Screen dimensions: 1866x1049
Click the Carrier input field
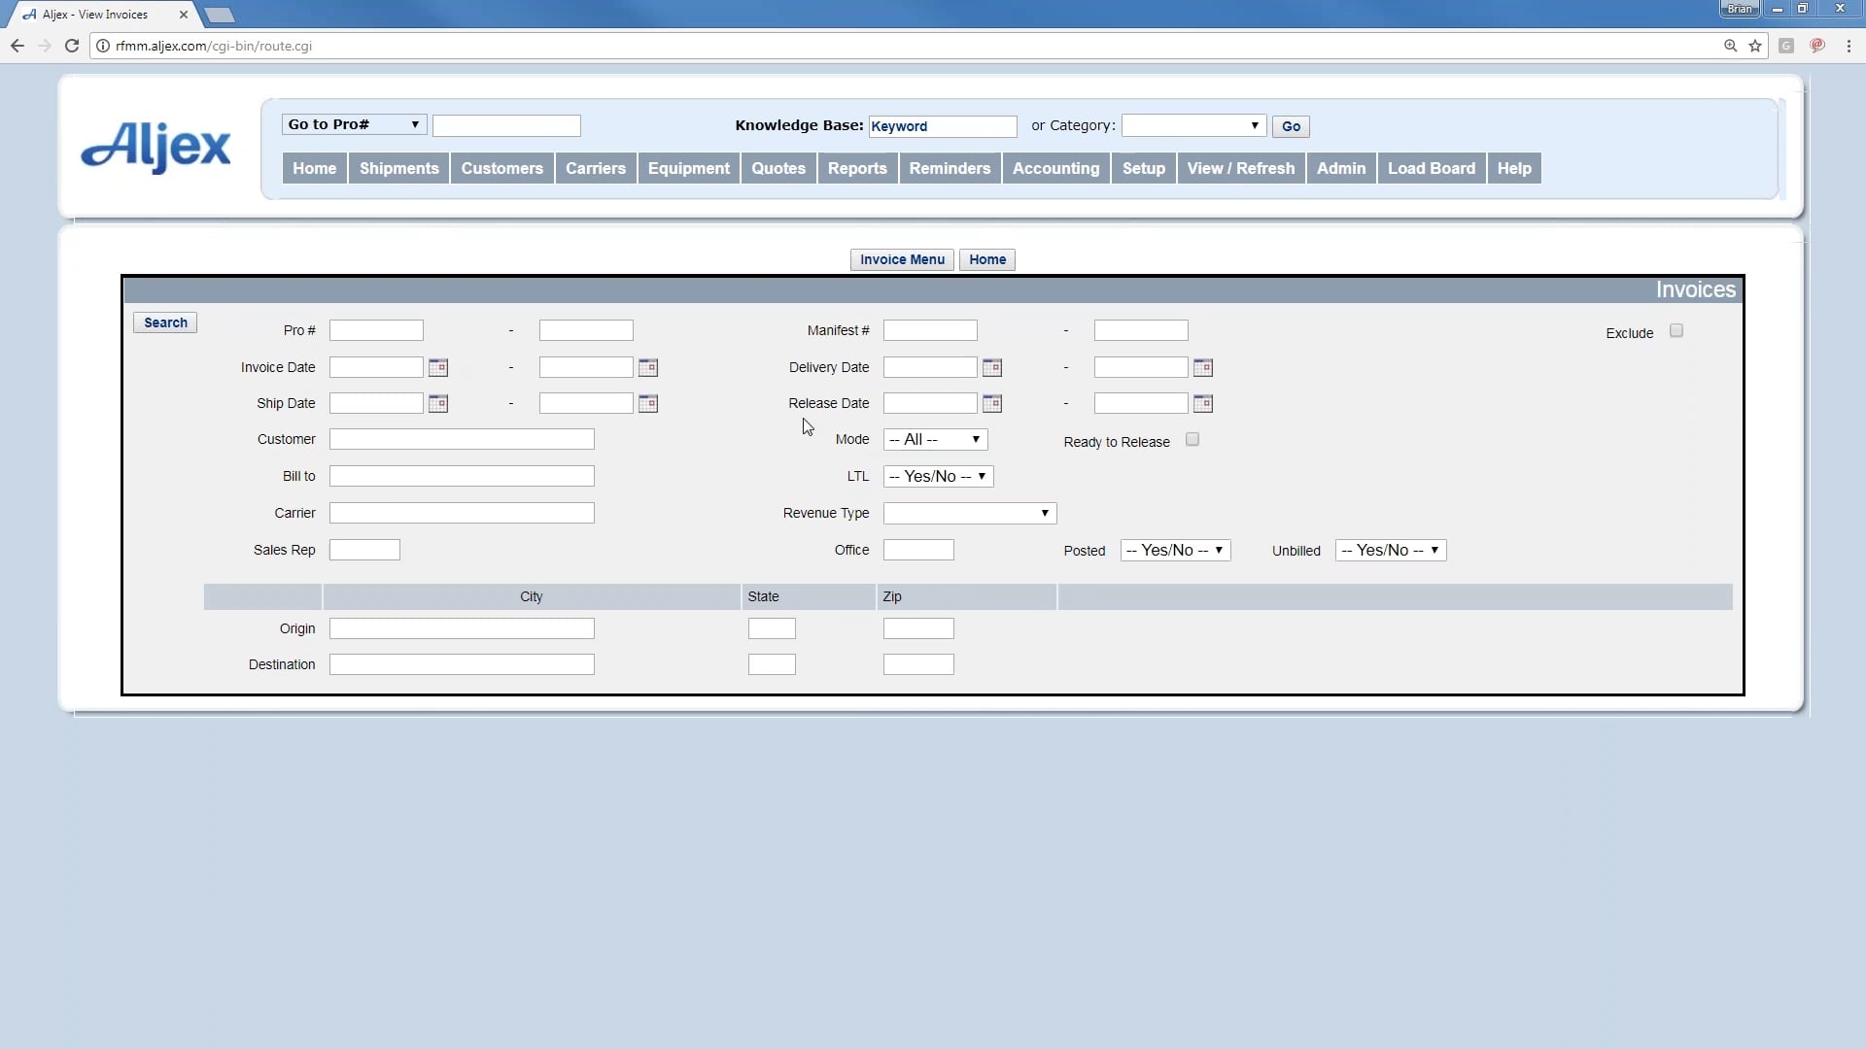pyautogui.click(x=462, y=513)
